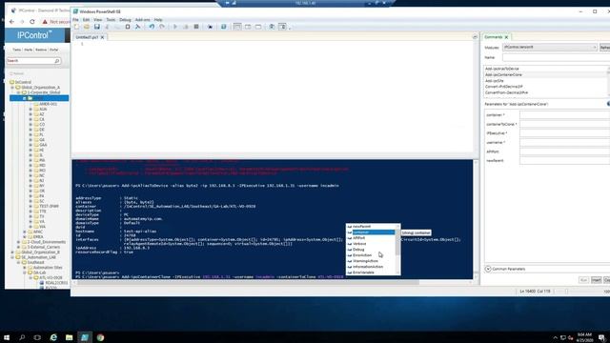Click the Name filter field in Commands pane
The width and height of the screenshot is (610, 343).
(557, 57)
